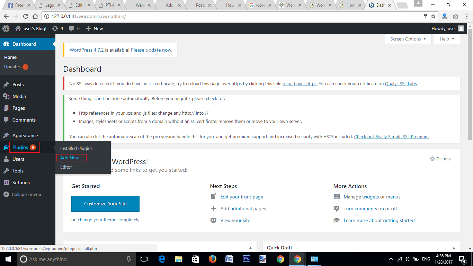
Task: Click the WordPress logo in admin bar
Action: [x=6, y=28]
